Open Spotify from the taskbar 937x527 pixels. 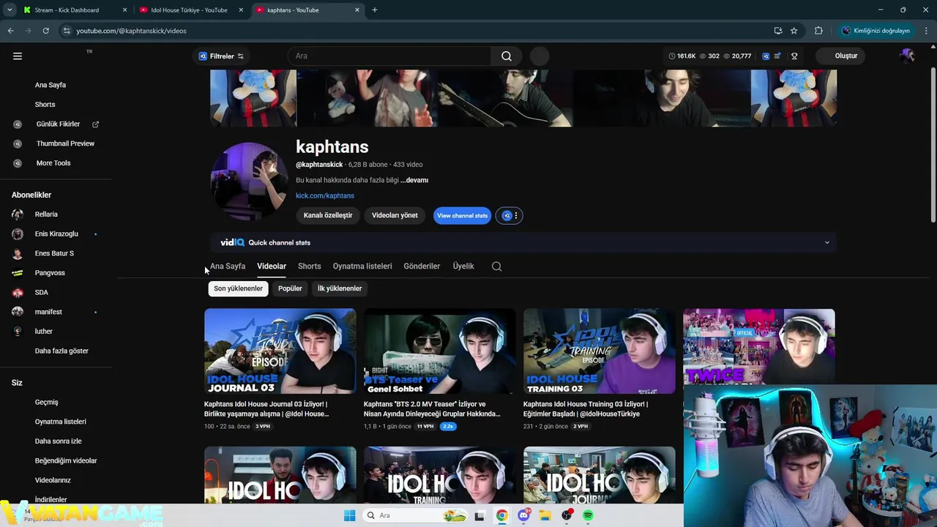(x=588, y=516)
